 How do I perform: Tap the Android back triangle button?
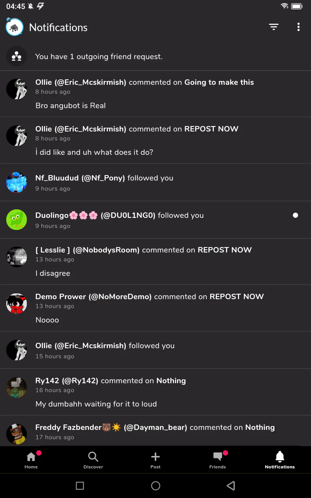(231, 486)
